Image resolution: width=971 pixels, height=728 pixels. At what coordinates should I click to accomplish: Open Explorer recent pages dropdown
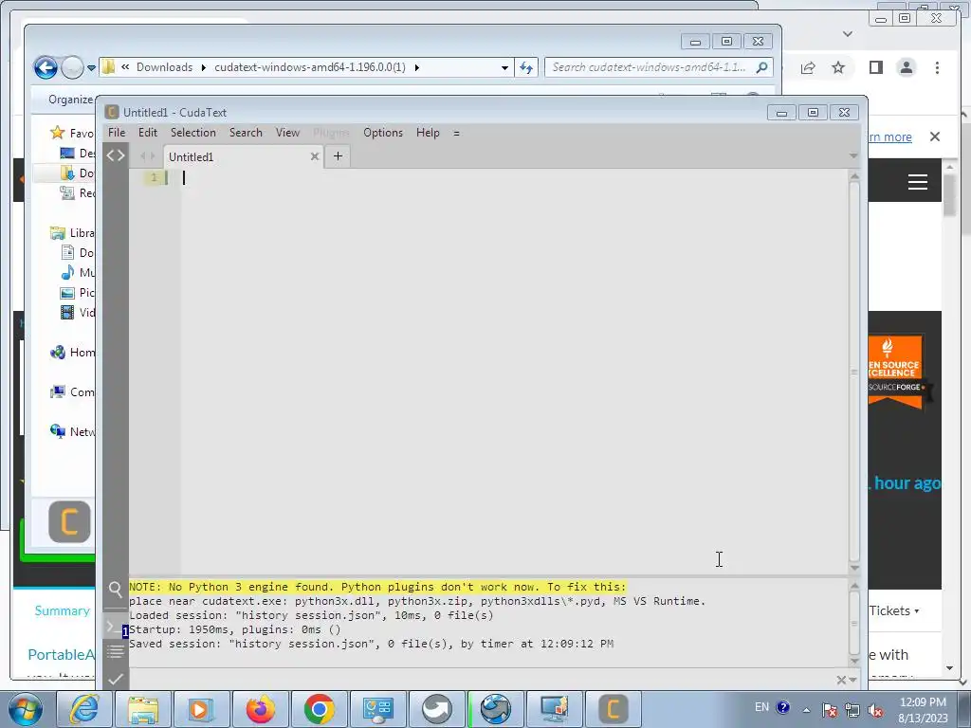(x=91, y=67)
